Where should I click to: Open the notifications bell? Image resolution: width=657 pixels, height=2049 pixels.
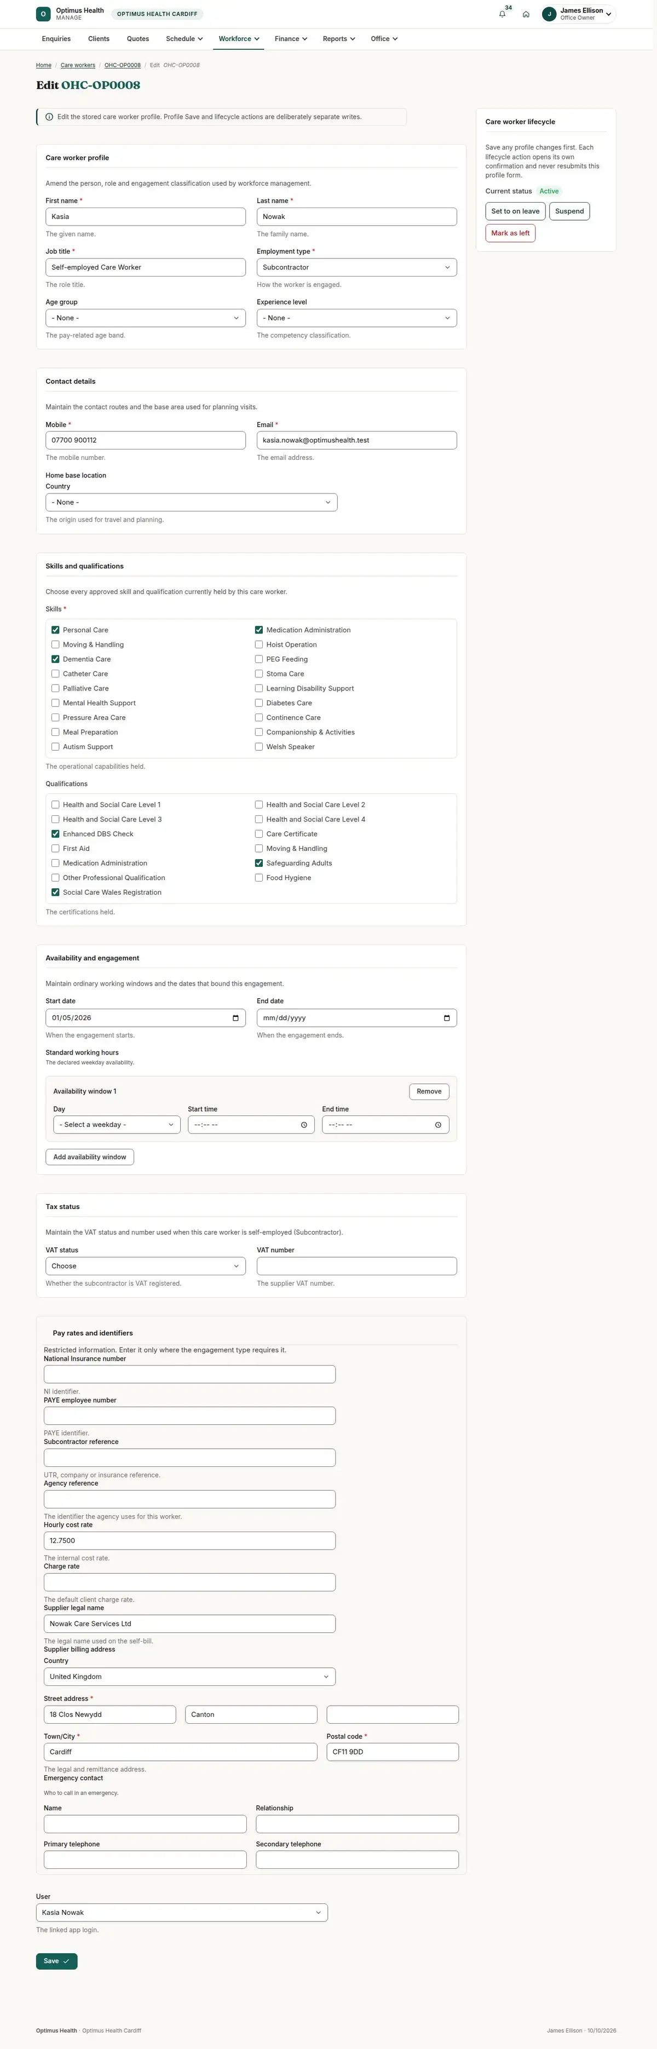[x=502, y=14]
